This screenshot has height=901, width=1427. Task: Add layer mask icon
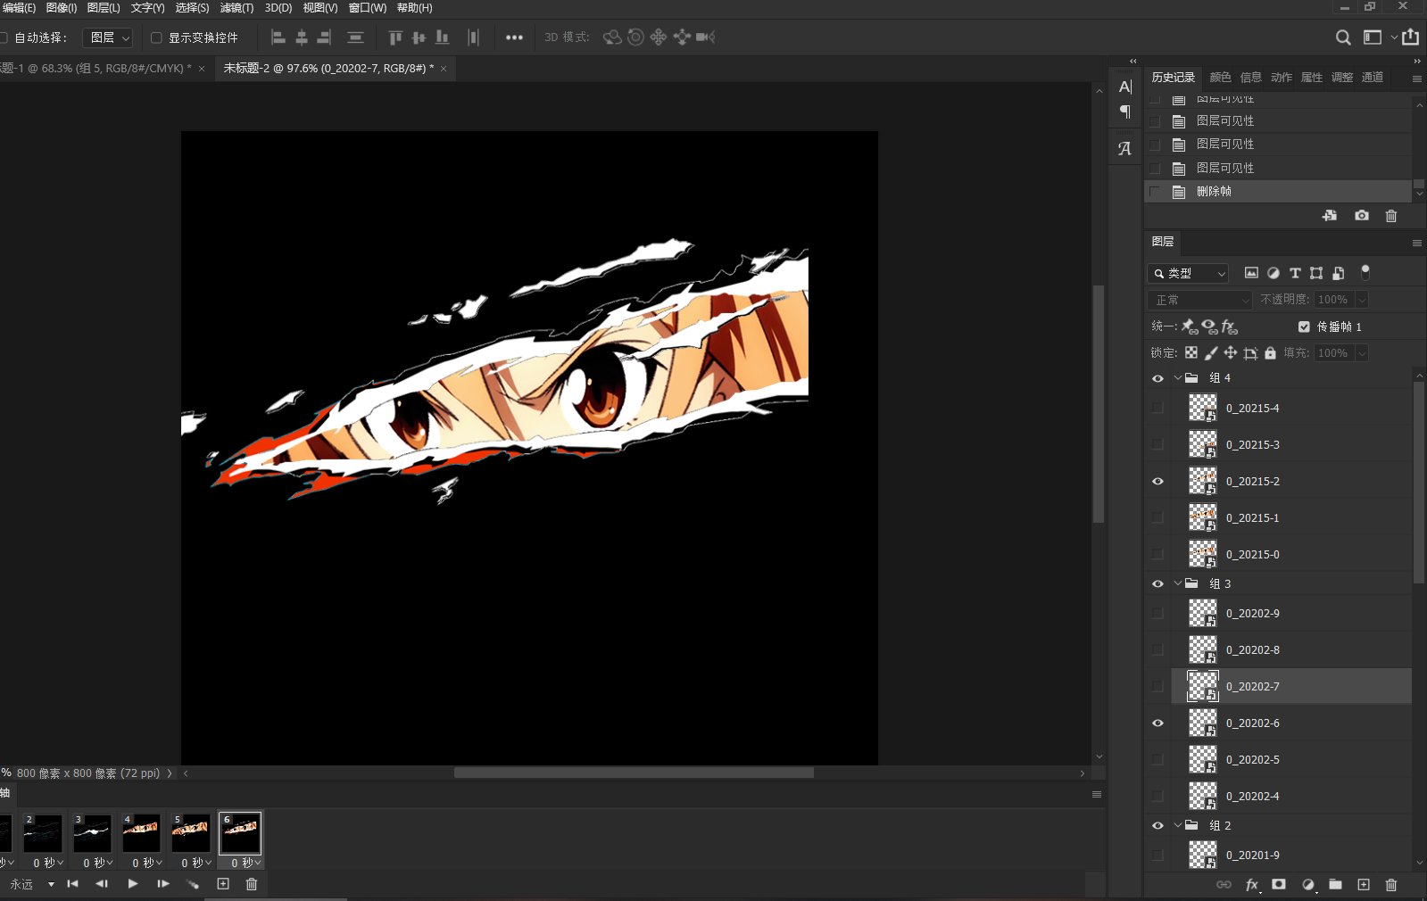pos(1279,885)
